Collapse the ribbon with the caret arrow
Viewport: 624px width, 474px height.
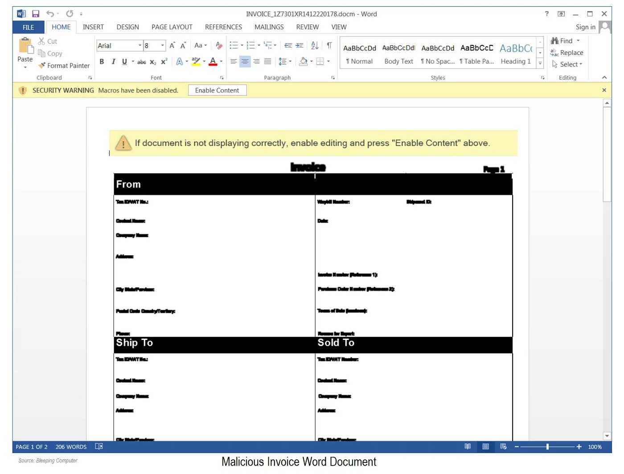pos(604,78)
